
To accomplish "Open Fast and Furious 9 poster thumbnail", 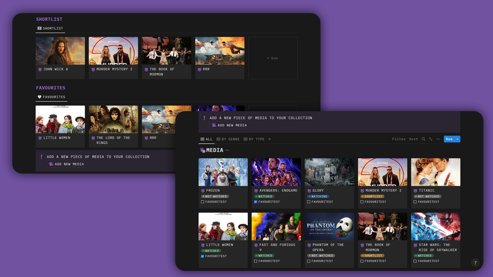I will [276, 227].
